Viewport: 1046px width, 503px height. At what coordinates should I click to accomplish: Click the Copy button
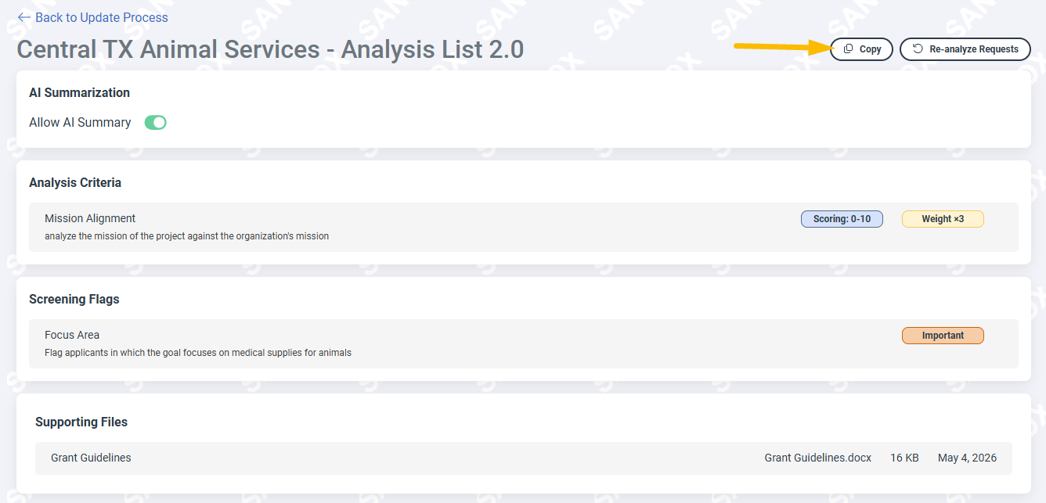[x=861, y=49]
